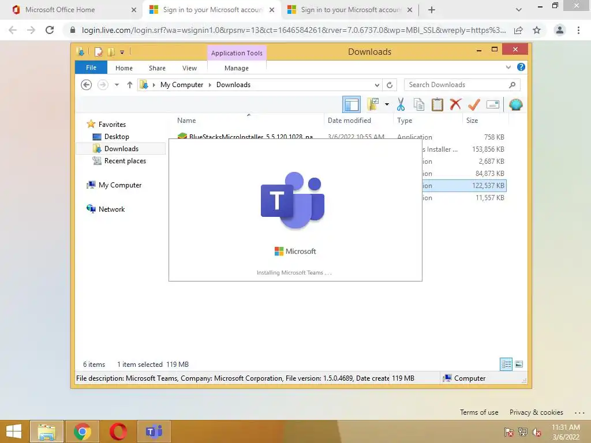This screenshot has width=591, height=443.
Task: Open a new Chrome tab
Action: [432, 10]
